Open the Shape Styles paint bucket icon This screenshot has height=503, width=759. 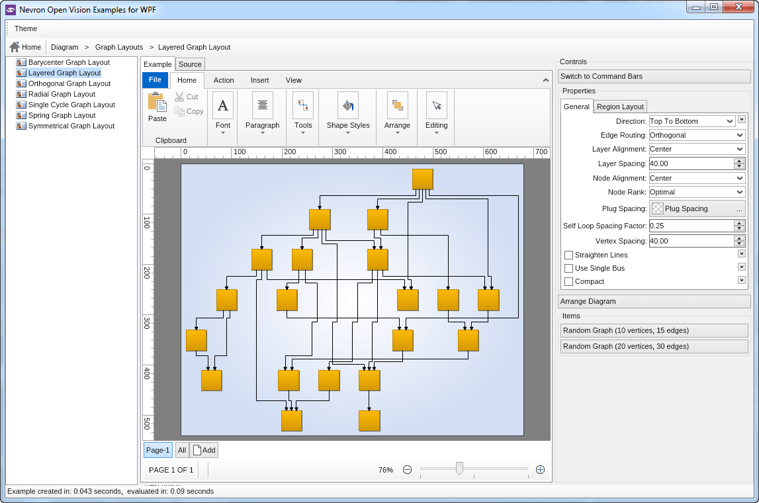[348, 105]
